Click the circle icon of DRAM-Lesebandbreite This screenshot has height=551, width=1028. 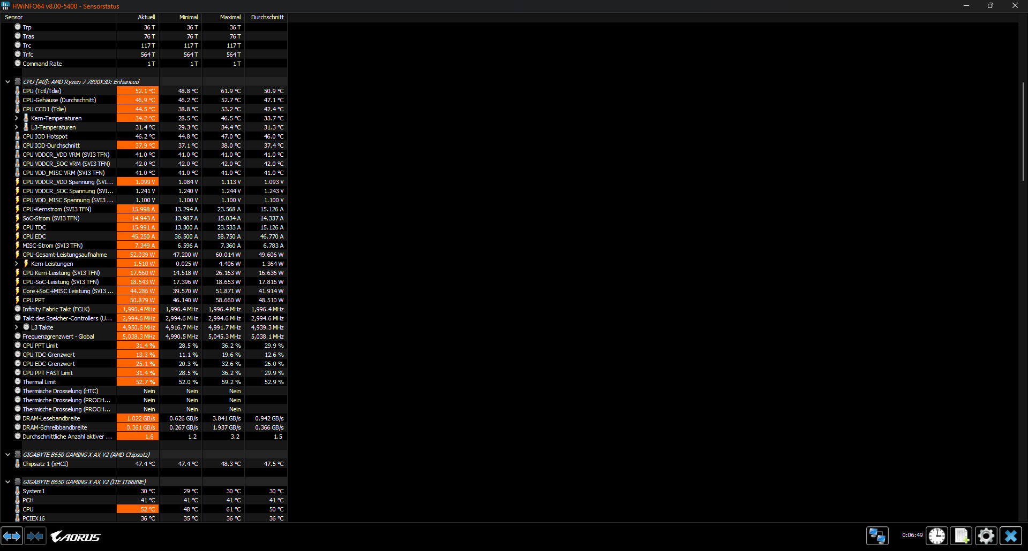click(18, 418)
